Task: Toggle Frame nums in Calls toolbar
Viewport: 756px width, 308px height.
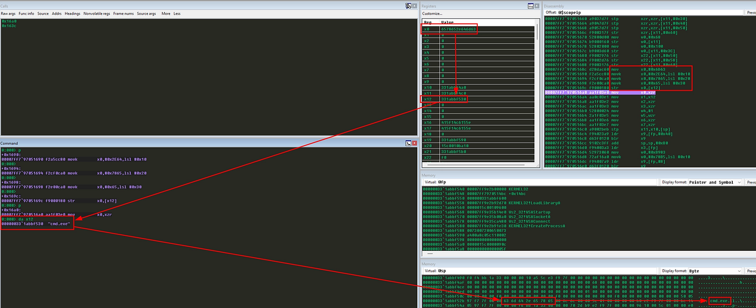Action: 124,13
